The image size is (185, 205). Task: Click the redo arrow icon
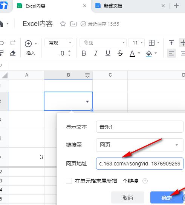(13, 43)
